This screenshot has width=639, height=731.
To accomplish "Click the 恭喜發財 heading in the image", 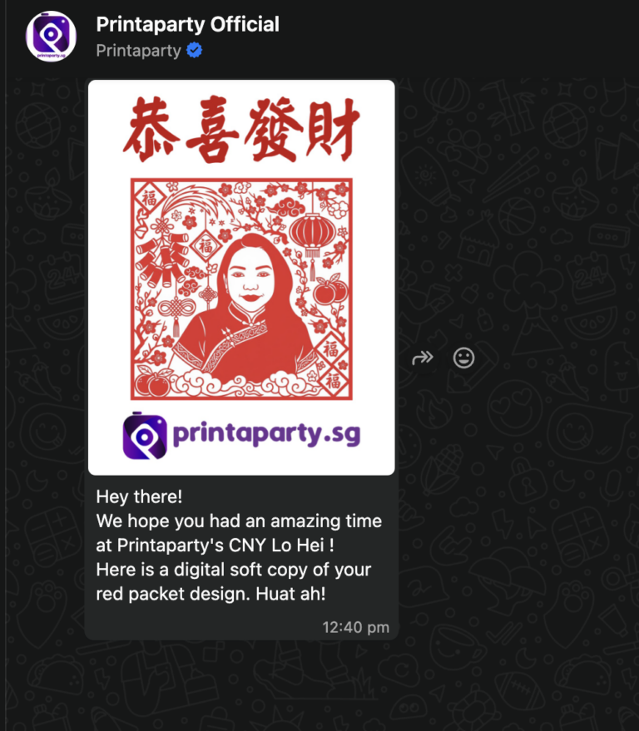I will [241, 129].
